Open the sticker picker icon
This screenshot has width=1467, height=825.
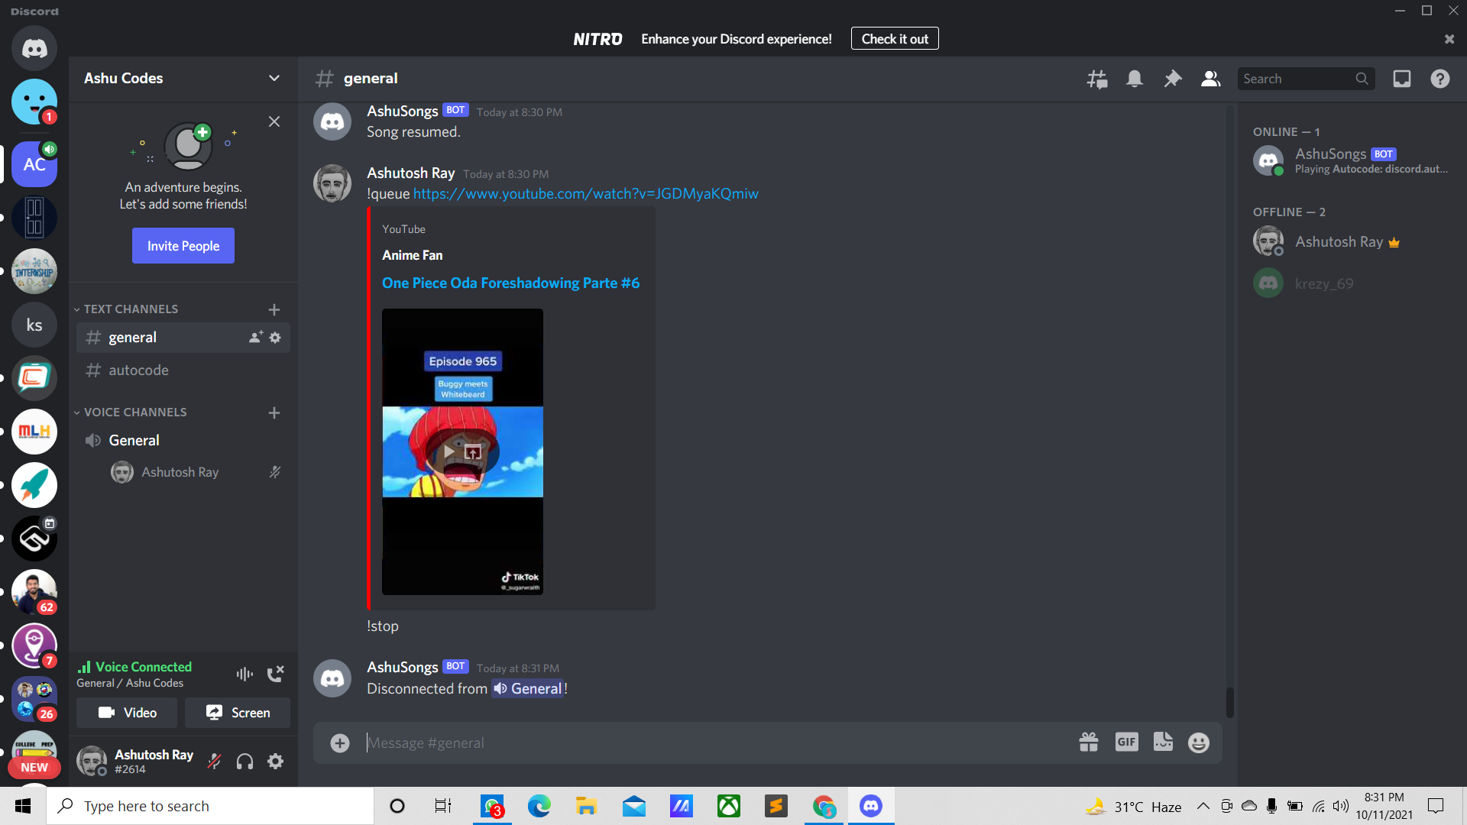pyautogui.click(x=1163, y=742)
